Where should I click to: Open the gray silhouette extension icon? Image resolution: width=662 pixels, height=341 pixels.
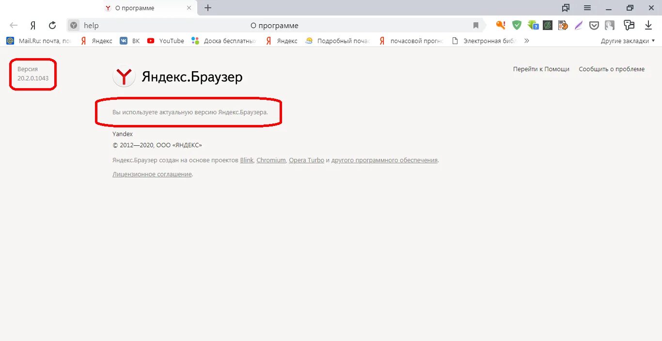(610, 26)
